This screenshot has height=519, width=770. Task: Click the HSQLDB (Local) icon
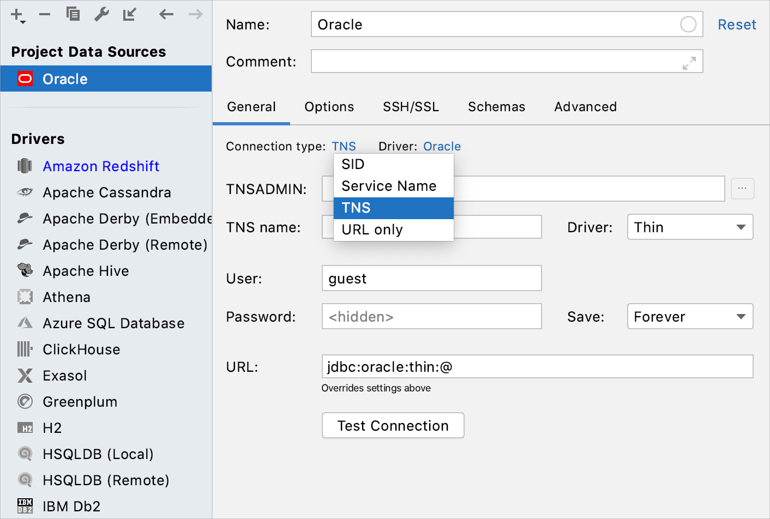pos(25,454)
